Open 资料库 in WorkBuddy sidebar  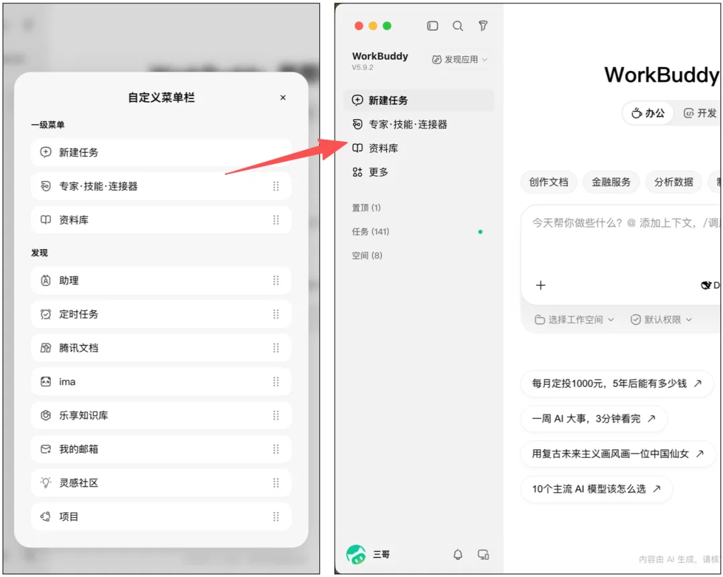pyautogui.click(x=418, y=148)
